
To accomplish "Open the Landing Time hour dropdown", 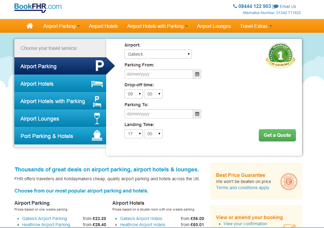I will pos(133,134).
